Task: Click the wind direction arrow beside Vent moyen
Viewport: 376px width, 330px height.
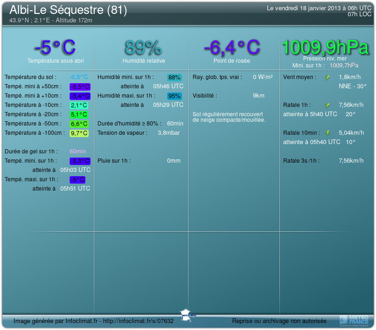Action: coord(328,77)
